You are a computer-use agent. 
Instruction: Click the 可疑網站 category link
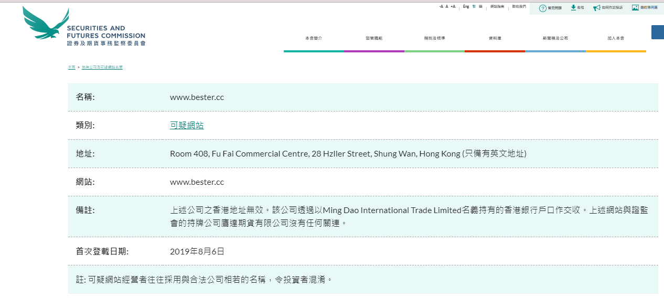(x=187, y=126)
